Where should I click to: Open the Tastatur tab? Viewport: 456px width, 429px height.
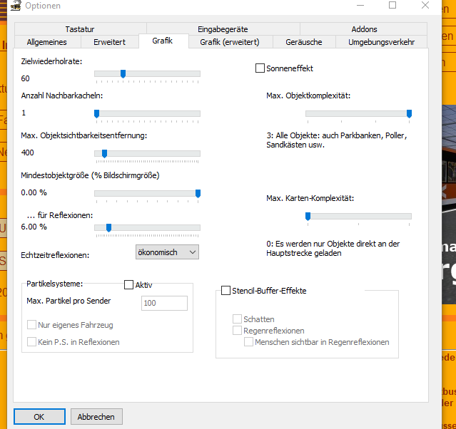(80, 29)
